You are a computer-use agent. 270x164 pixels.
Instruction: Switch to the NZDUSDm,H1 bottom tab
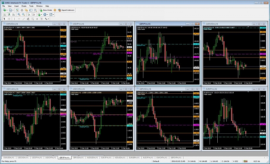coord(120,158)
